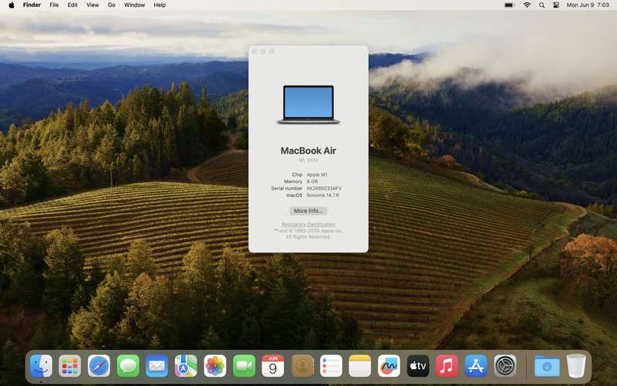Open Notes app in the Dock
The image size is (617, 386).
click(x=359, y=366)
